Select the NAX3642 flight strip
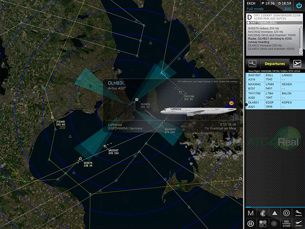Viewport: 305px width, 229px height. pos(275,87)
